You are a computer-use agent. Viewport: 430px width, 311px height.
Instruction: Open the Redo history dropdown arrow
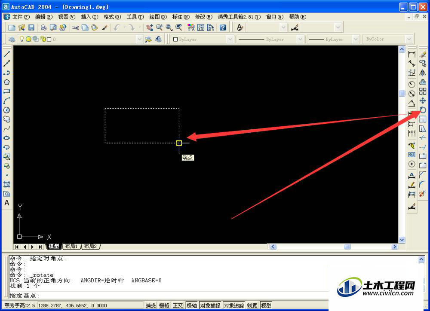[x=140, y=27]
